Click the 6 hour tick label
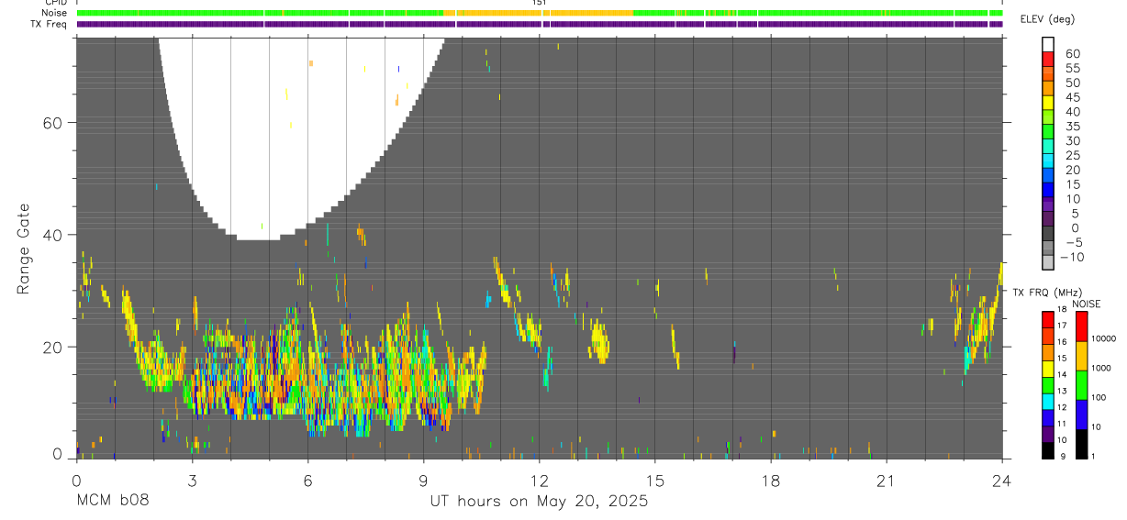Image resolution: width=1127 pixels, height=520 pixels. point(308,481)
